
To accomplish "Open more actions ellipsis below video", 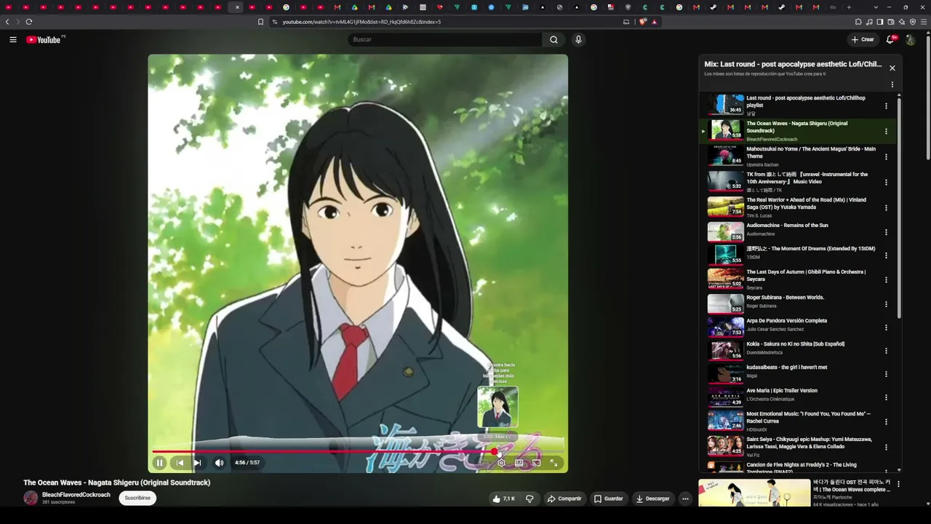I will [x=685, y=499].
